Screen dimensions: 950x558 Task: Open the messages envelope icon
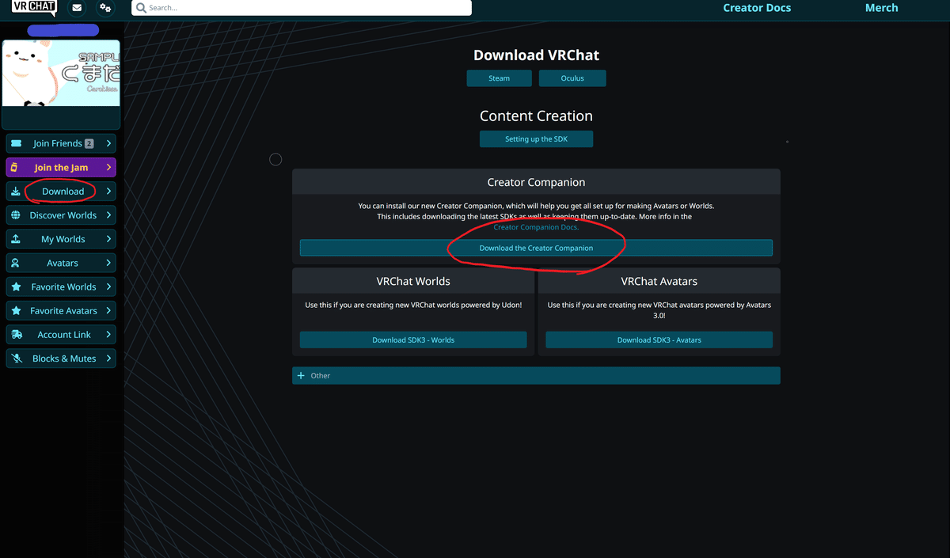[76, 8]
